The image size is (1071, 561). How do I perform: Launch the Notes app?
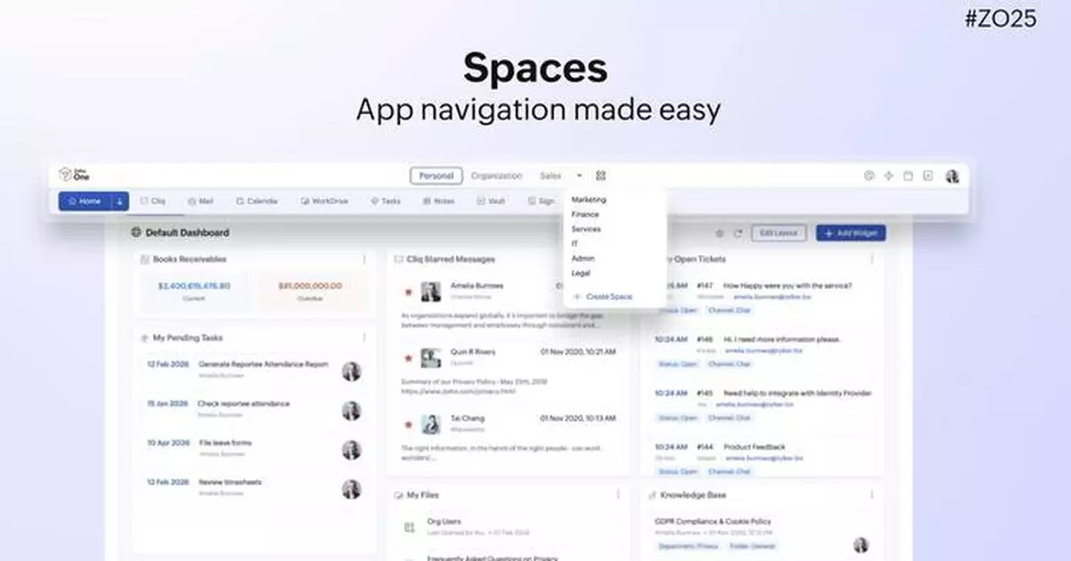pyautogui.click(x=438, y=201)
